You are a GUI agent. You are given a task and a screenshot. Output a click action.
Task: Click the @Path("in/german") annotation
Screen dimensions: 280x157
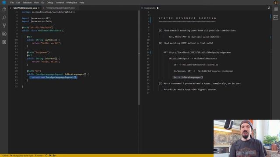(38, 52)
